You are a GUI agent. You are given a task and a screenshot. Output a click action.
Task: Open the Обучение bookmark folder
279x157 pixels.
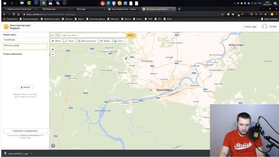(113, 19)
